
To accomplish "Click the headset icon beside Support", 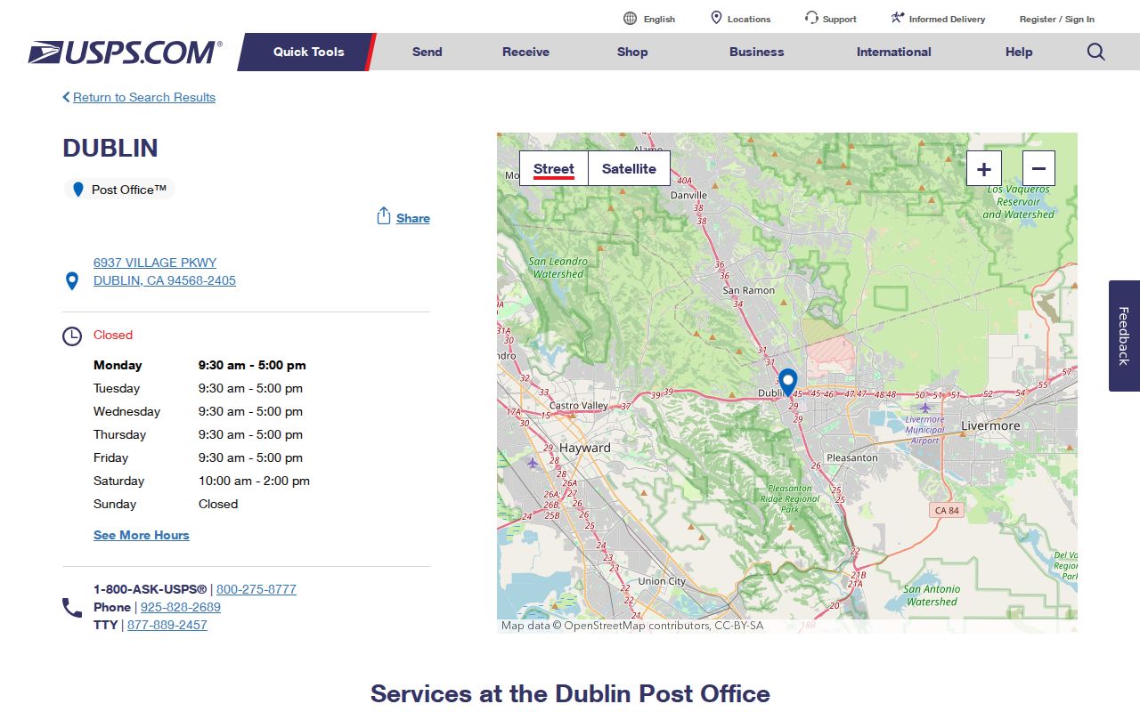I will (811, 18).
